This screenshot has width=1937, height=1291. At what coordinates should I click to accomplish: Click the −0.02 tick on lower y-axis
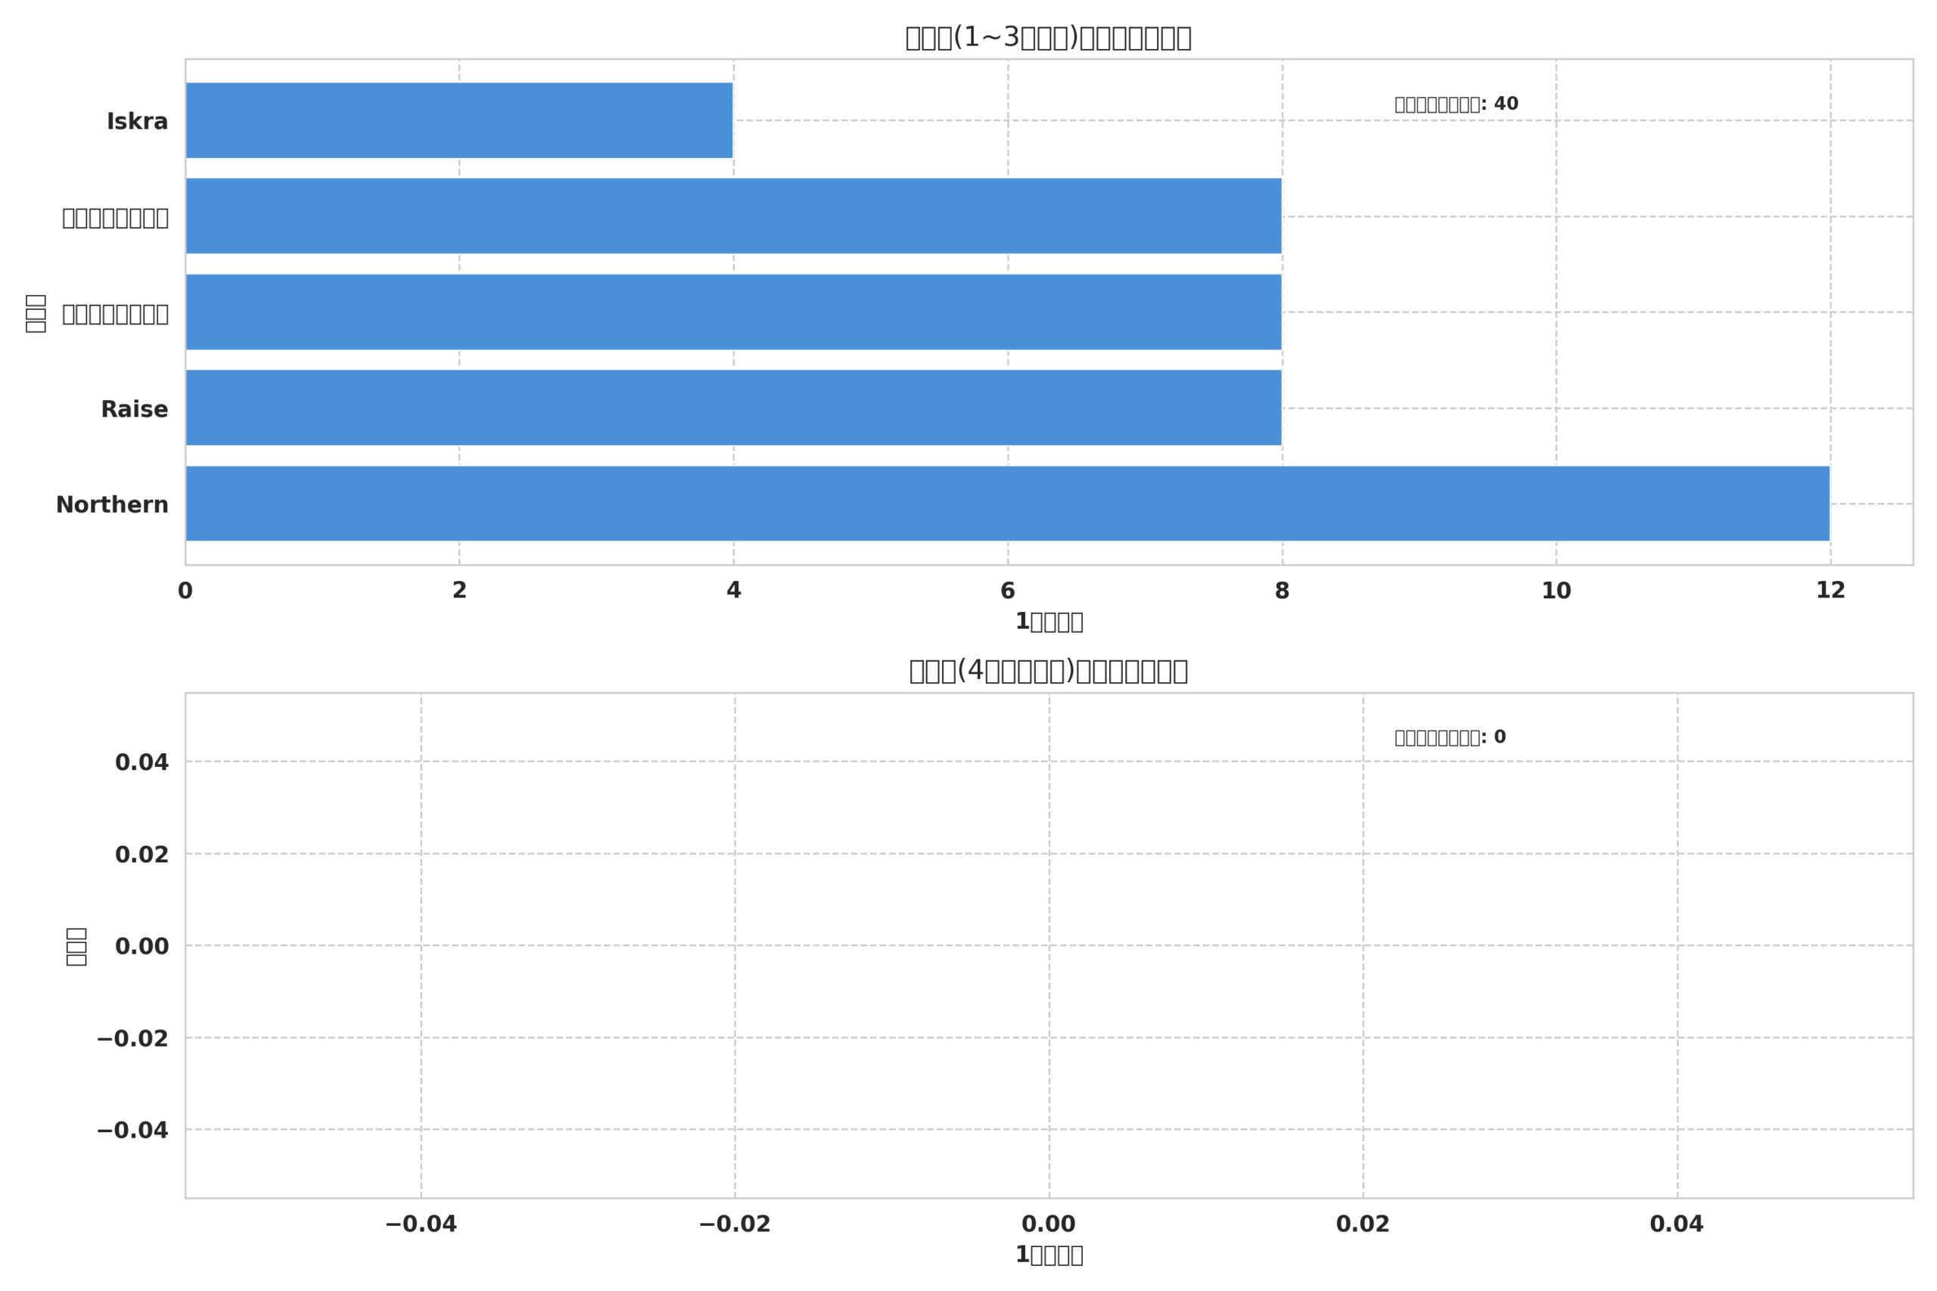click(x=132, y=1039)
